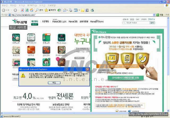
Task: Close the Microsoft Internet Explorer alert dialog
Action: coord(87,69)
